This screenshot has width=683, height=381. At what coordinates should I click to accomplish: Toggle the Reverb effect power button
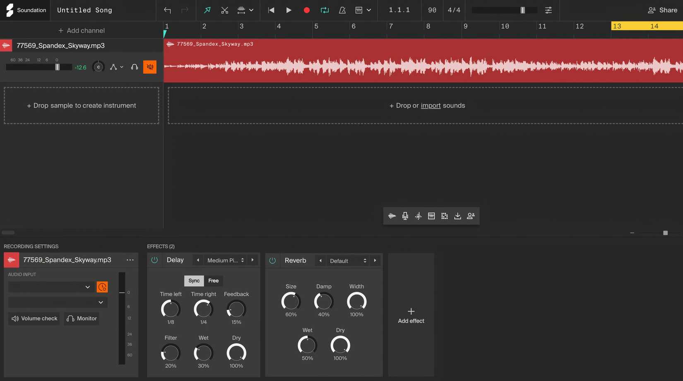pos(272,261)
